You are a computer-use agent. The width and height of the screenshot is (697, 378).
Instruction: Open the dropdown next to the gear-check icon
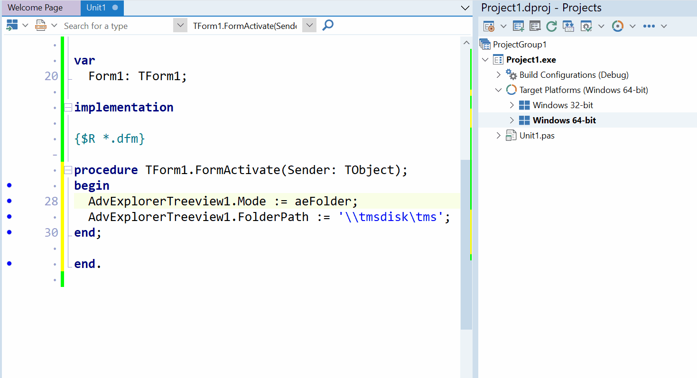(x=601, y=26)
